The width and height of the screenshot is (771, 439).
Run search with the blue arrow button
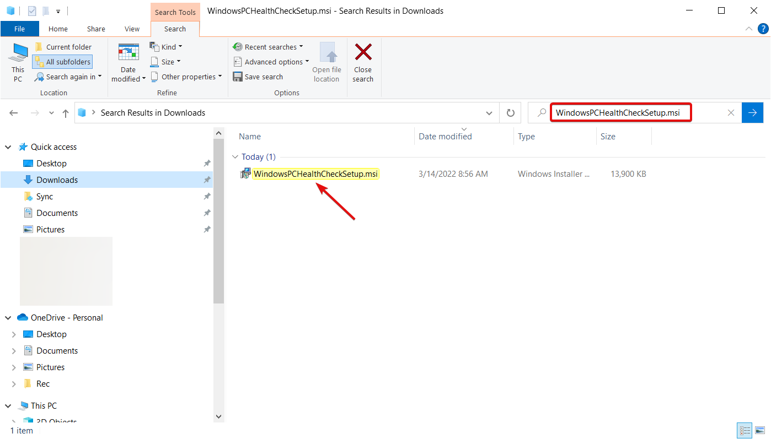pyautogui.click(x=753, y=113)
